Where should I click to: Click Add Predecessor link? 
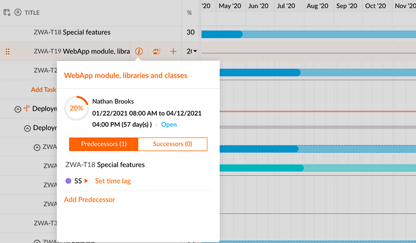(89, 199)
